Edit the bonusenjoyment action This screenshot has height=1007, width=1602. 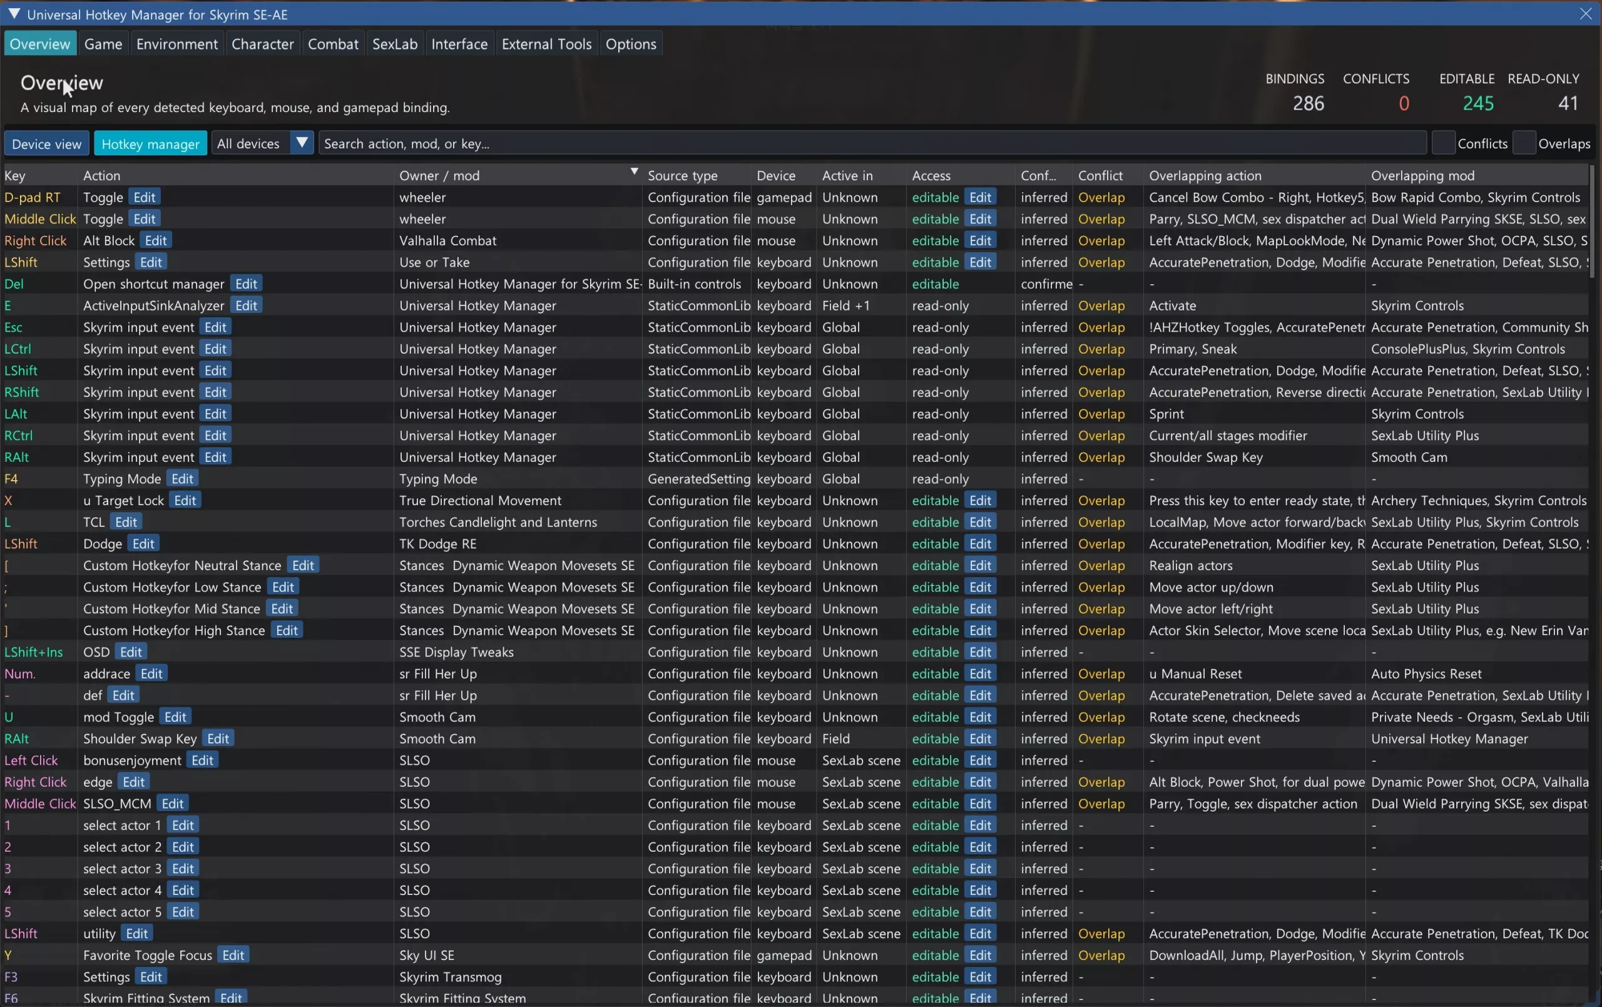click(203, 760)
